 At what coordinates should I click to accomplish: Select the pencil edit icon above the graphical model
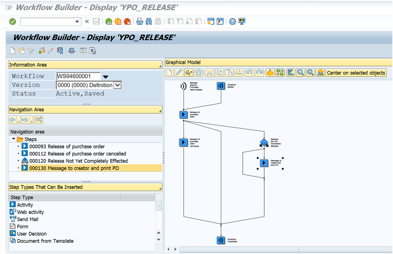178,73
